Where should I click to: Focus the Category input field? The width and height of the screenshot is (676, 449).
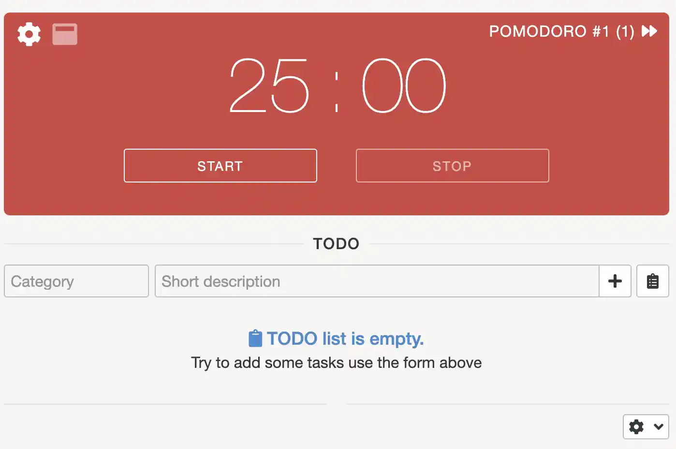coord(76,281)
